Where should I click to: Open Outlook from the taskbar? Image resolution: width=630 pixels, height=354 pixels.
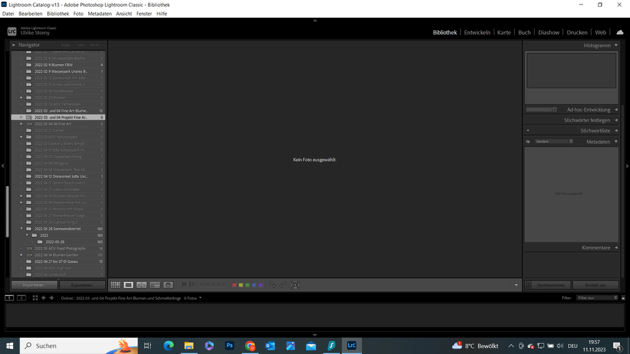tap(270, 346)
